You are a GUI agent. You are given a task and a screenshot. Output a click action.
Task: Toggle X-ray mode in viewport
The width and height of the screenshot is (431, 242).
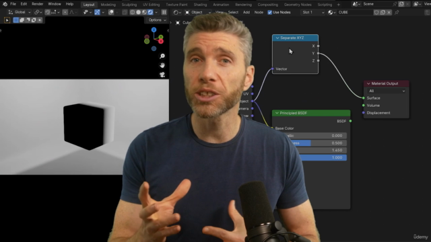pyautogui.click(x=125, y=12)
